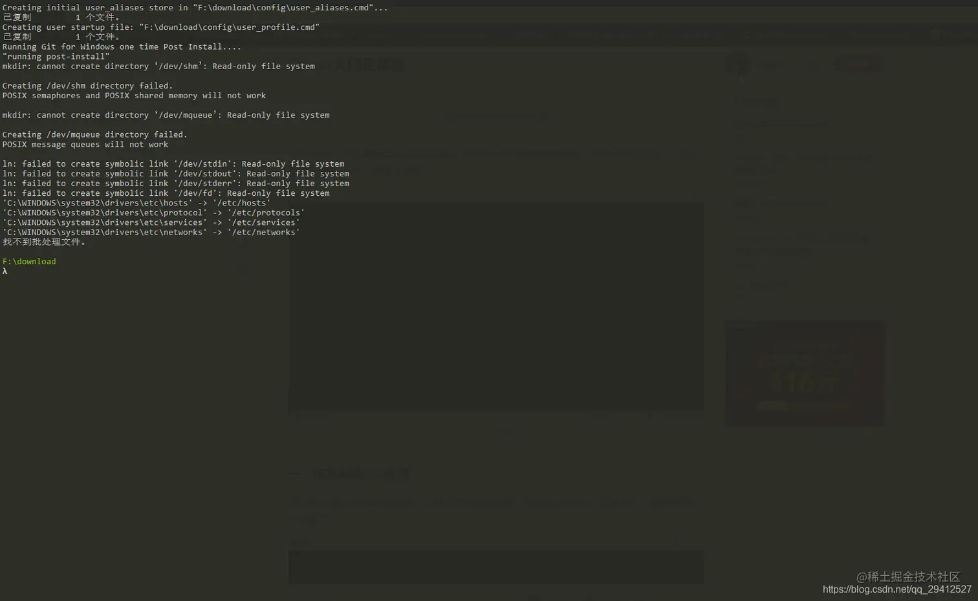
Task: Select the quoted "running post-install" line
Action: click(x=56, y=56)
